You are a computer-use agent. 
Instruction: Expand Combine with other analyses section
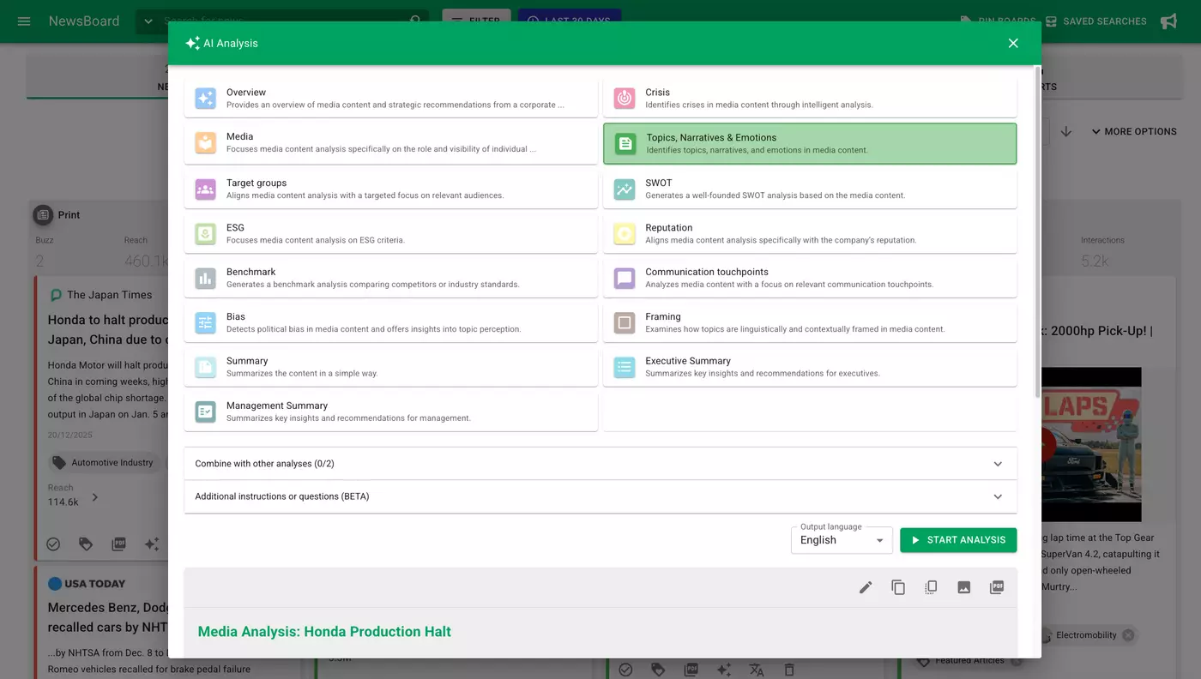pos(600,464)
